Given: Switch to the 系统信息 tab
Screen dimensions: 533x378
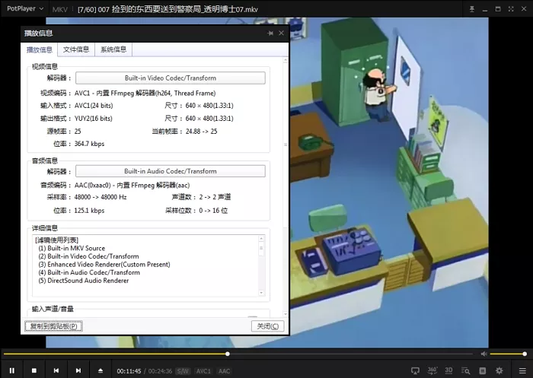Looking at the screenshot, I should click(x=113, y=49).
